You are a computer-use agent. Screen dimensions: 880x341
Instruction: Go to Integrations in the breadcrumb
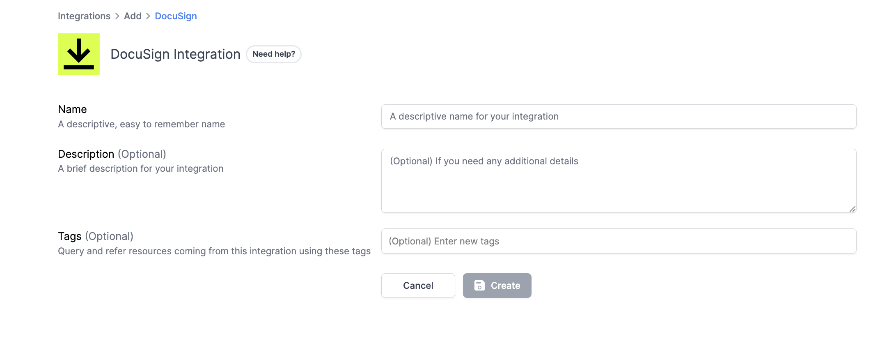tap(84, 16)
